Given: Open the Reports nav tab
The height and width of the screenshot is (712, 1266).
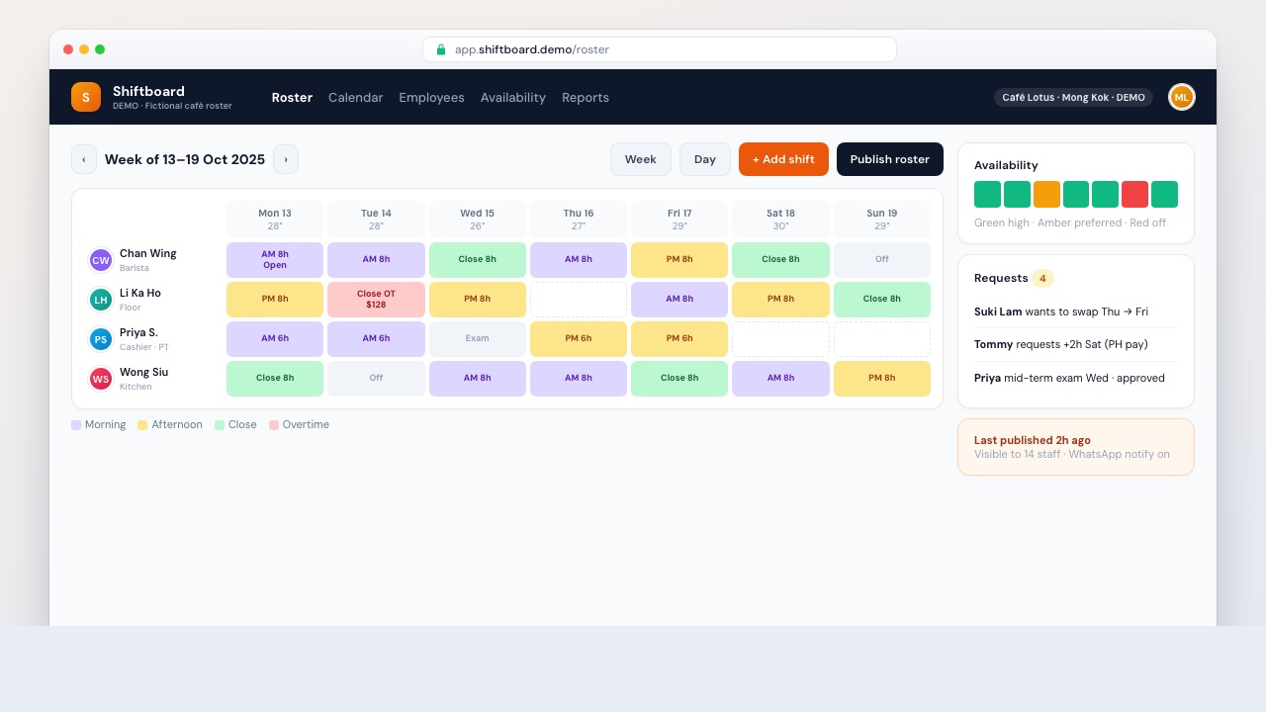Looking at the screenshot, I should 586,97.
